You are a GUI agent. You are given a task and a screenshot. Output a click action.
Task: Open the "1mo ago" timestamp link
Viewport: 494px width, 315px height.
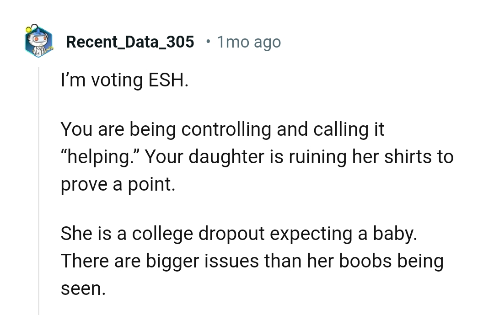tap(249, 42)
